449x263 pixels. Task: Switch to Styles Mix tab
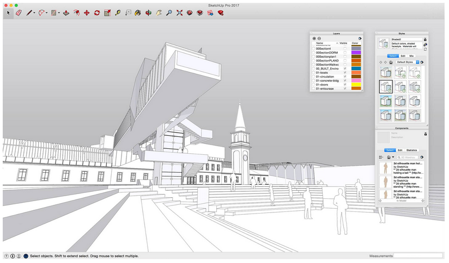point(411,56)
